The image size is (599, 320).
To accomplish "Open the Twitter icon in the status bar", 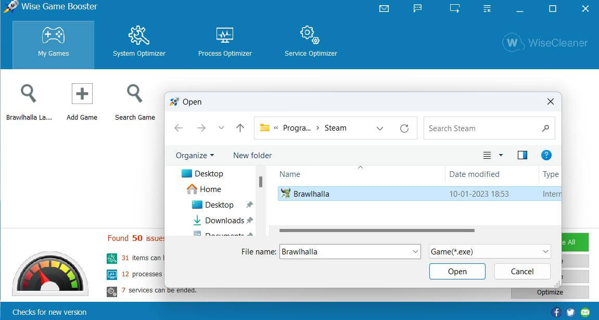I will [571, 312].
